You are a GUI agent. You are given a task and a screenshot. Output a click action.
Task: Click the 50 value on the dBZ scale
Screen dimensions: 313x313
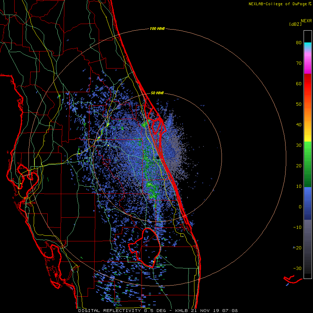coord(299,104)
